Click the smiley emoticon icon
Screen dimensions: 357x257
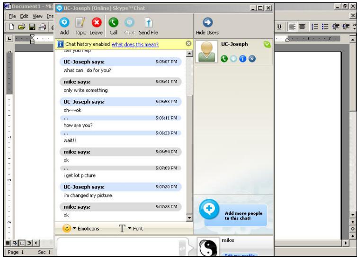[x=66, y=228]
